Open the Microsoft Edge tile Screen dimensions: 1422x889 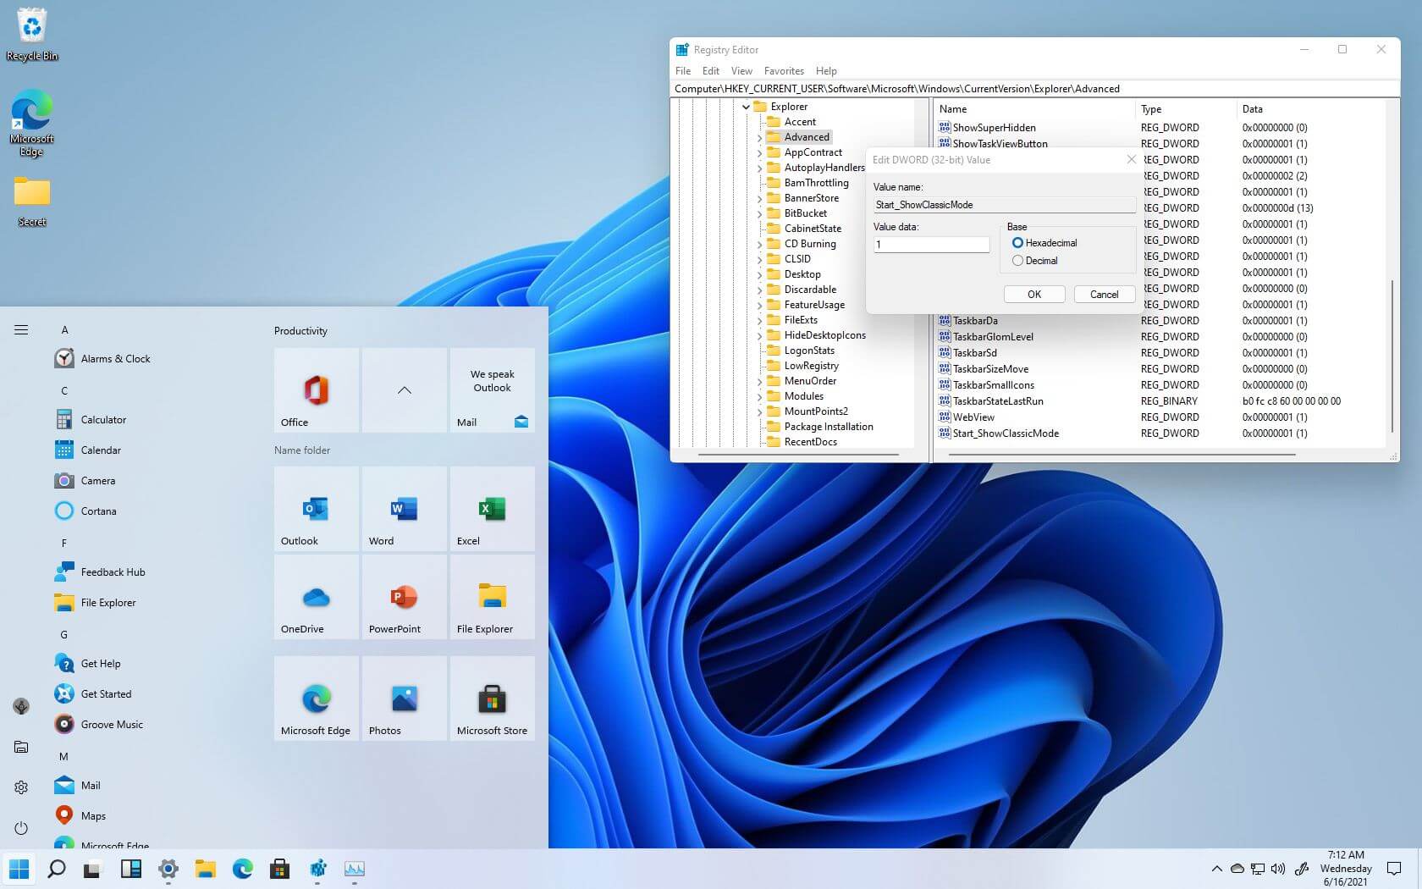click(316, 698)
